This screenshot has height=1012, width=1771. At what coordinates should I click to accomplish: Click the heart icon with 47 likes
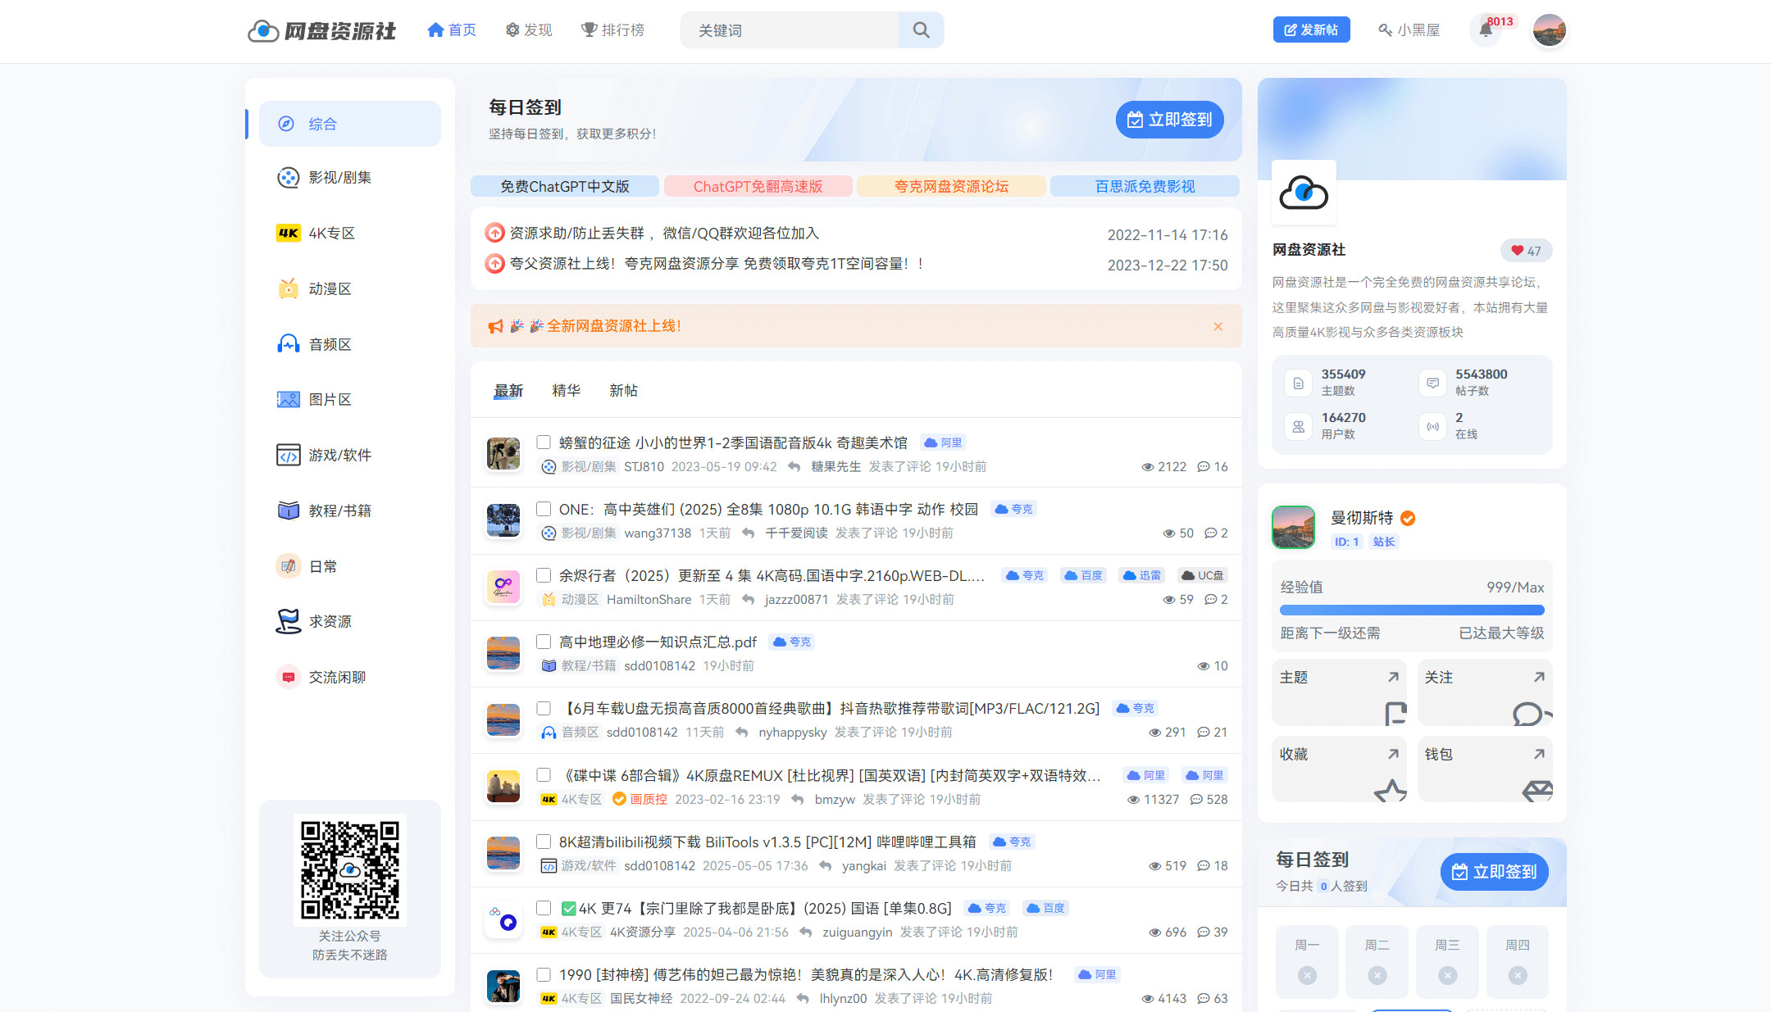click(1517, 251)
